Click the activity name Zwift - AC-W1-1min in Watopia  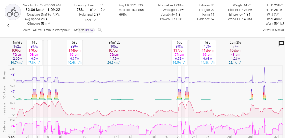click(x=45, y=30)
